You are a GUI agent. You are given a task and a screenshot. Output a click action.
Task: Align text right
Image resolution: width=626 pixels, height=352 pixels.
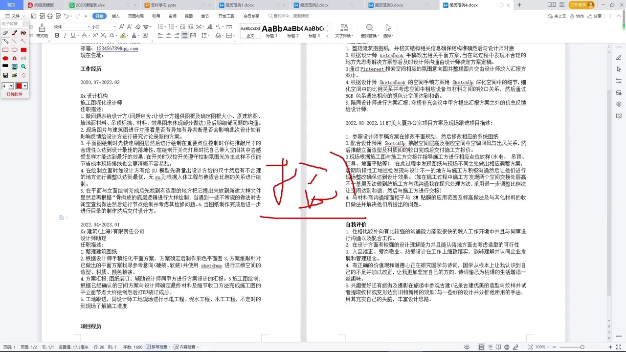[x=177, y=35]
